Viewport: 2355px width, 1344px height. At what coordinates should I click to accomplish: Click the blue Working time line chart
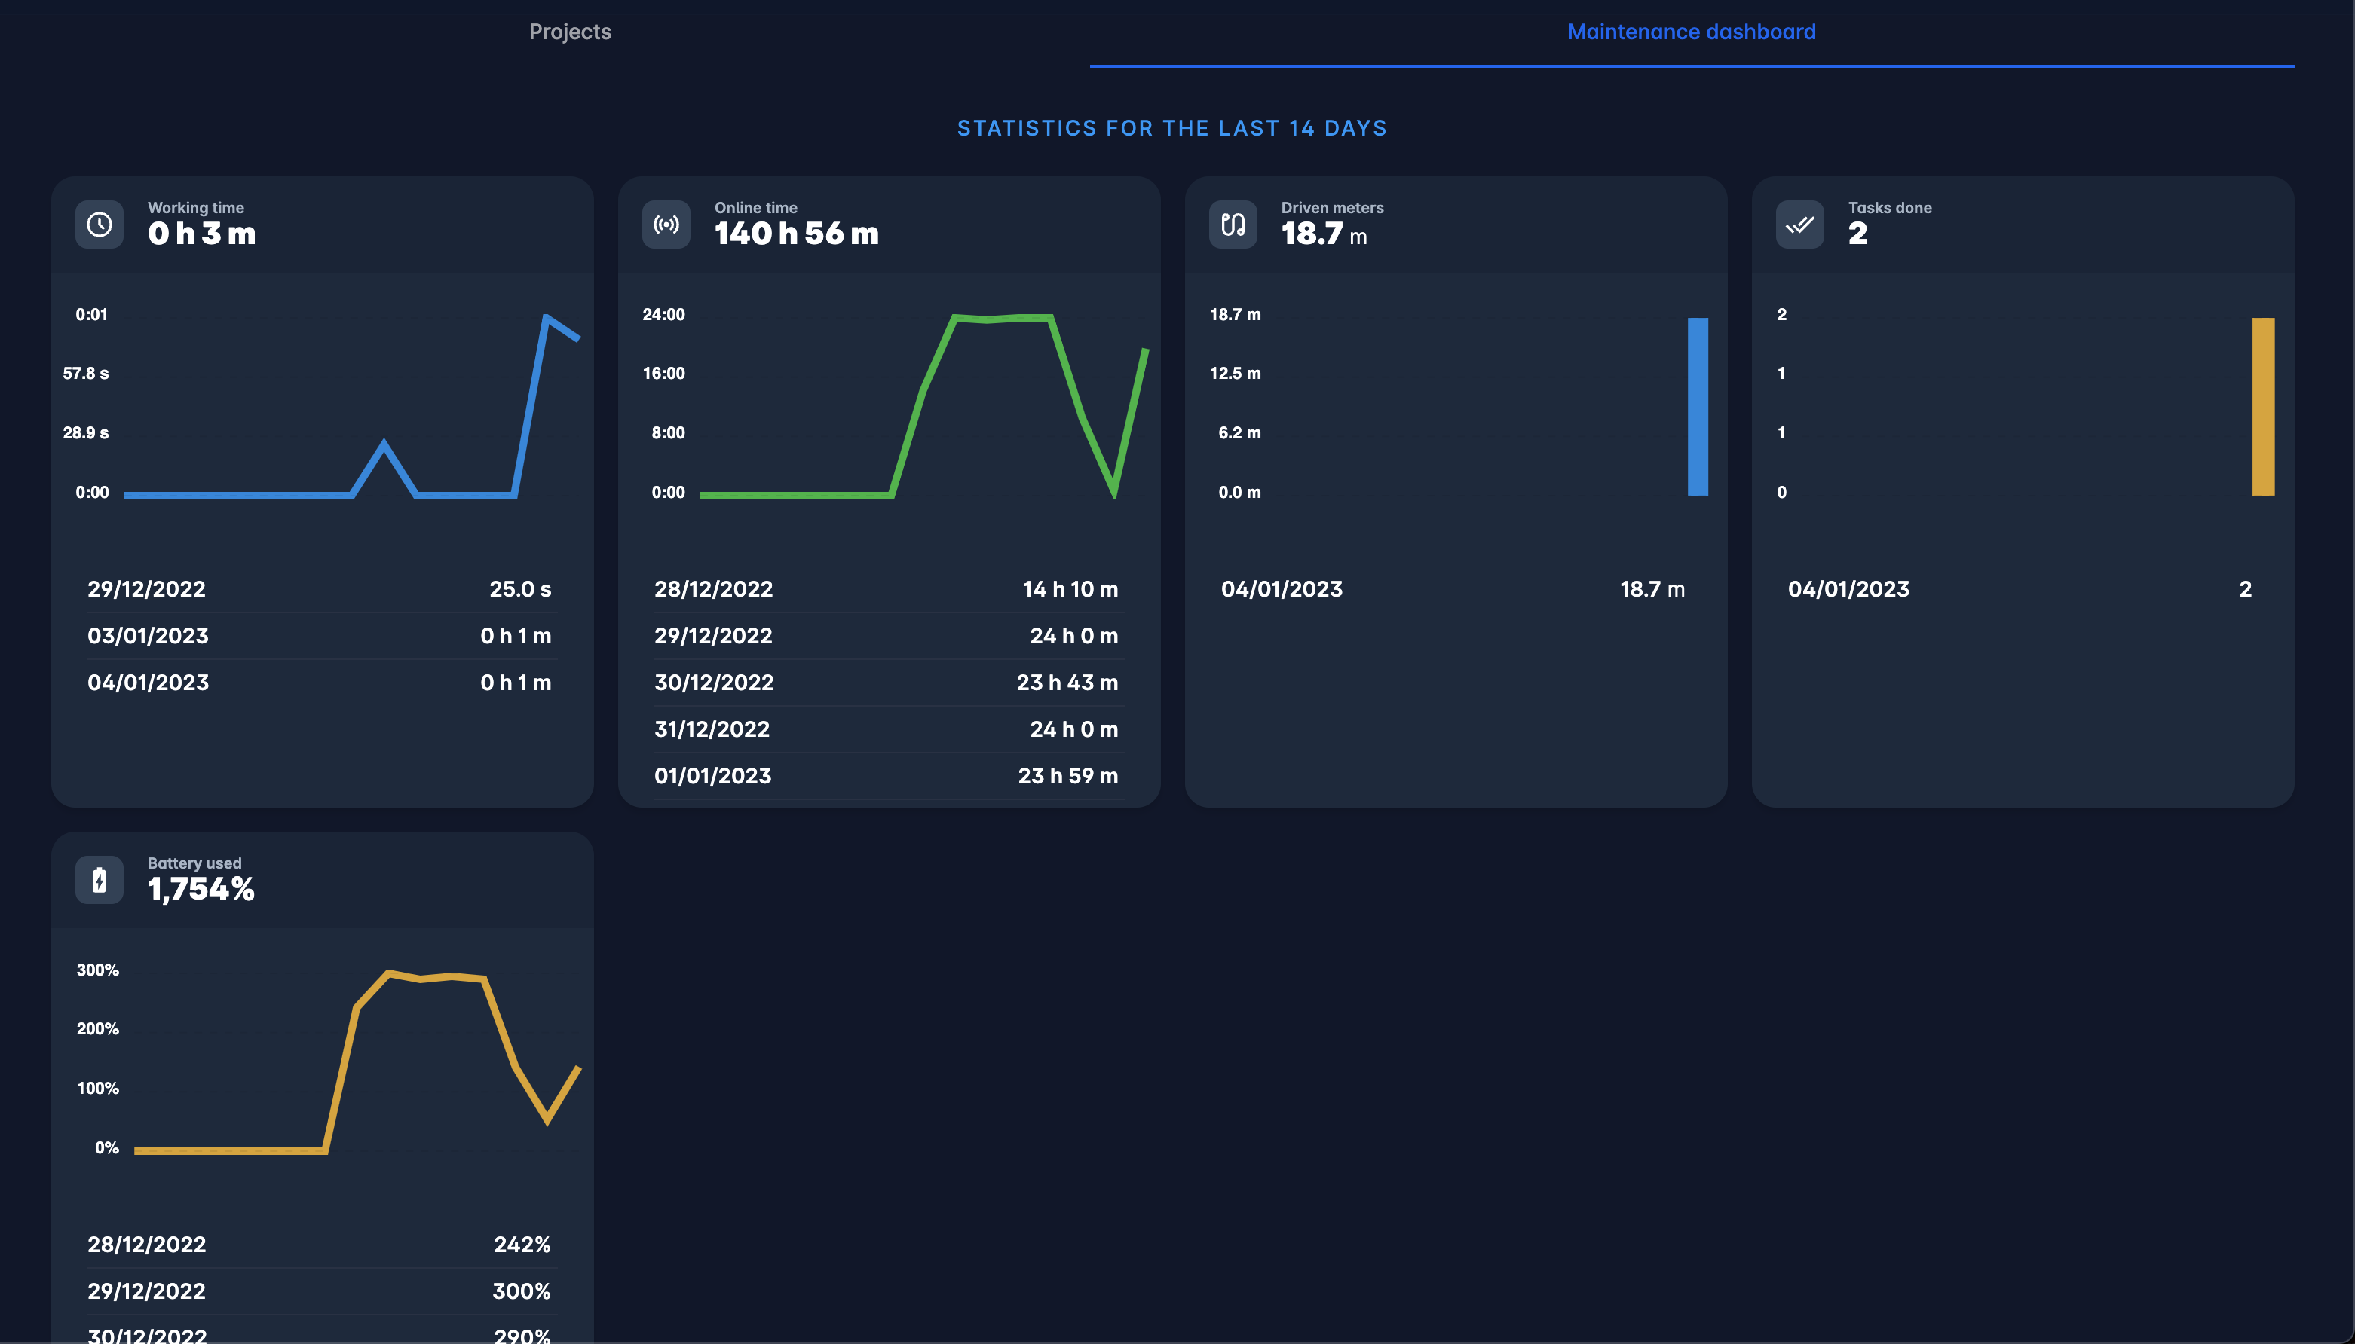tap(352, 406)
